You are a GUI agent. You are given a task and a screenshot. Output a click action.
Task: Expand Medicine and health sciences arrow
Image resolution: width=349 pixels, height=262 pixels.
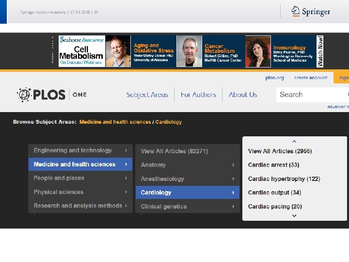pos(126,164)
